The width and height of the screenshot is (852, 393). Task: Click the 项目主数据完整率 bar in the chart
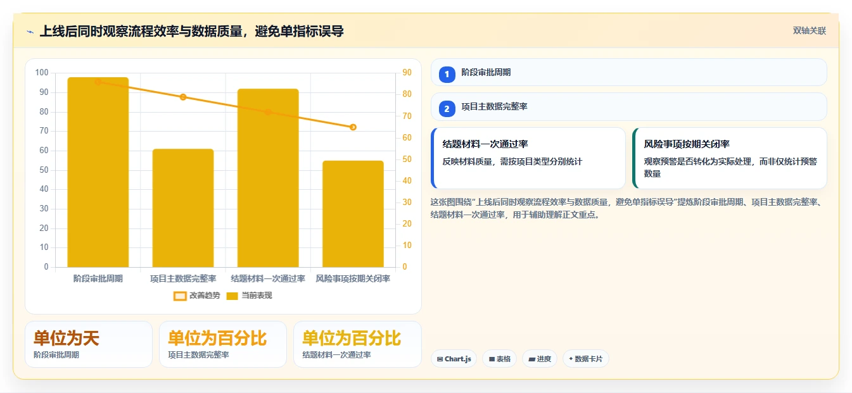(x=183, y=208)
